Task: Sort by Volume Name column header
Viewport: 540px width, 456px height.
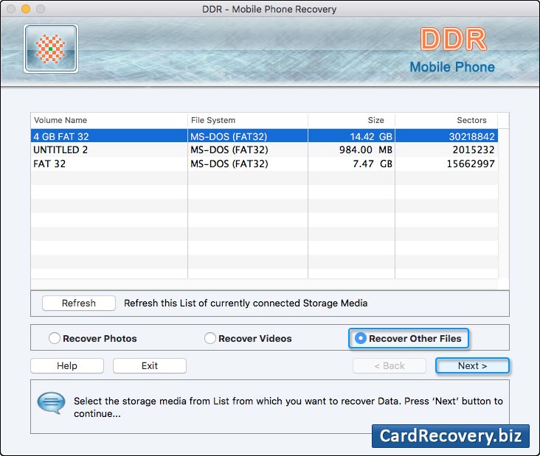Action: (109, 120)
